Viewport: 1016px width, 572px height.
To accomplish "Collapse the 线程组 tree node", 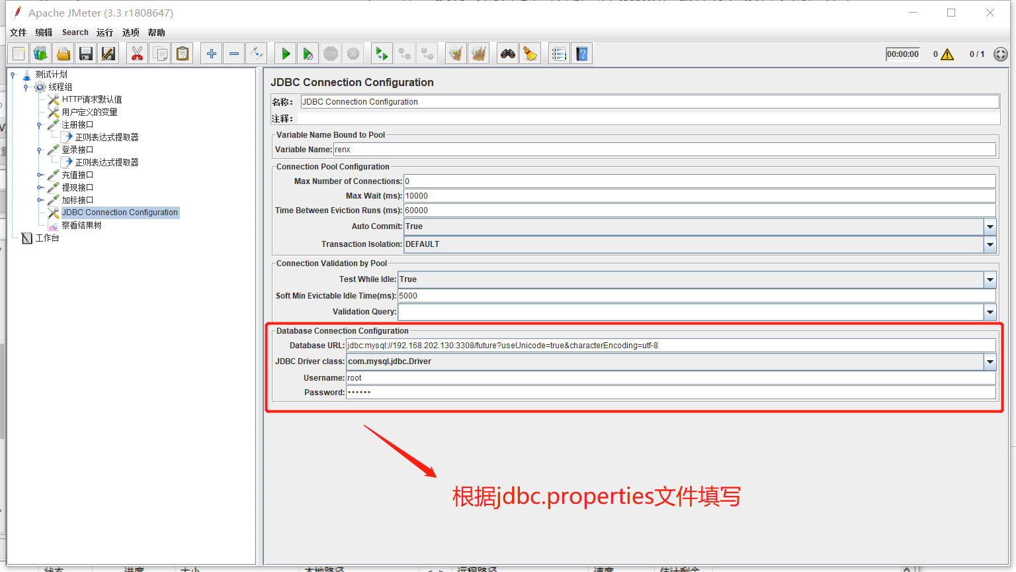I will point(26,87).
